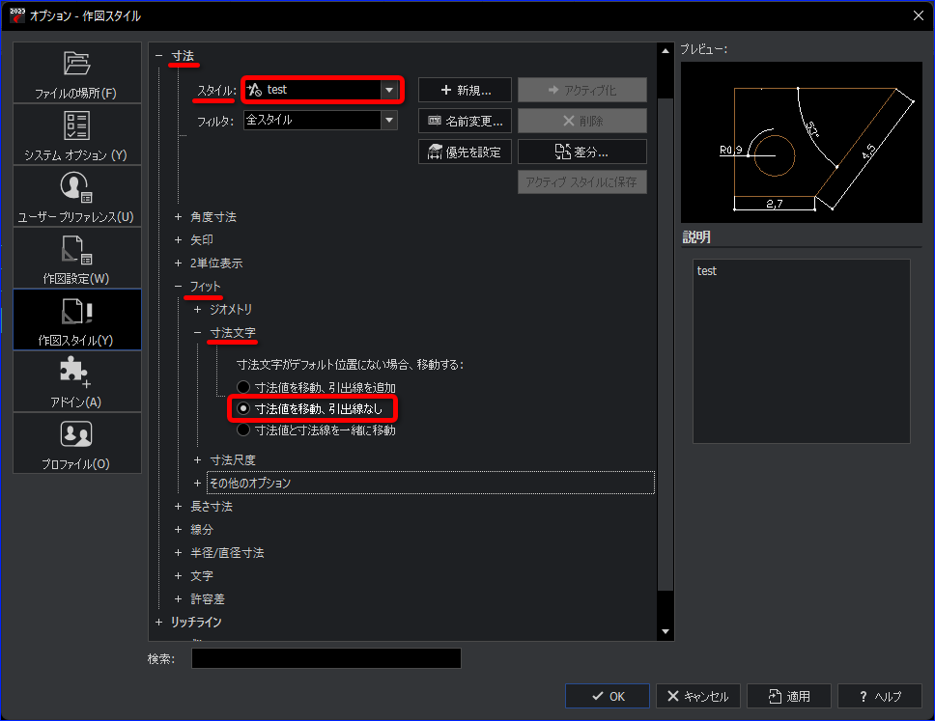Click the 半径/直径寸法 tree item
This screenshot has width=935, height=721.
coord(227,553)
